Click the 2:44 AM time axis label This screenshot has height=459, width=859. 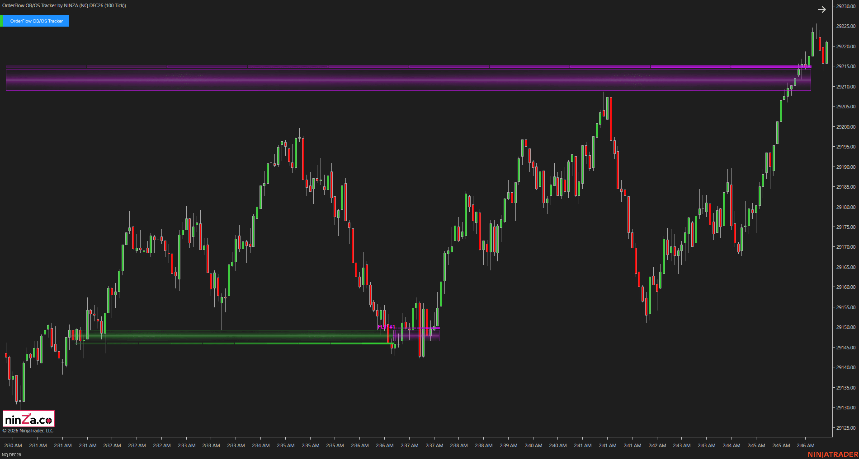point(732,445)
